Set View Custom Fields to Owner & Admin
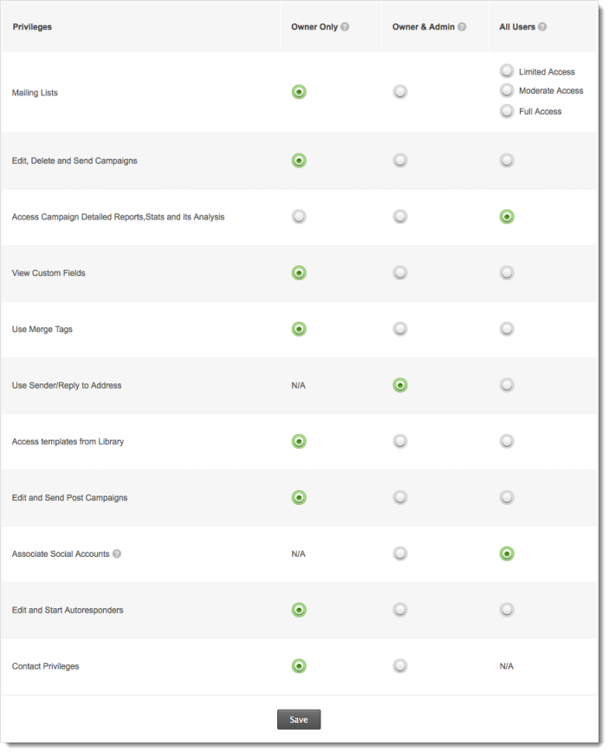This screenshot has width=609, height=753. (399, 273)
